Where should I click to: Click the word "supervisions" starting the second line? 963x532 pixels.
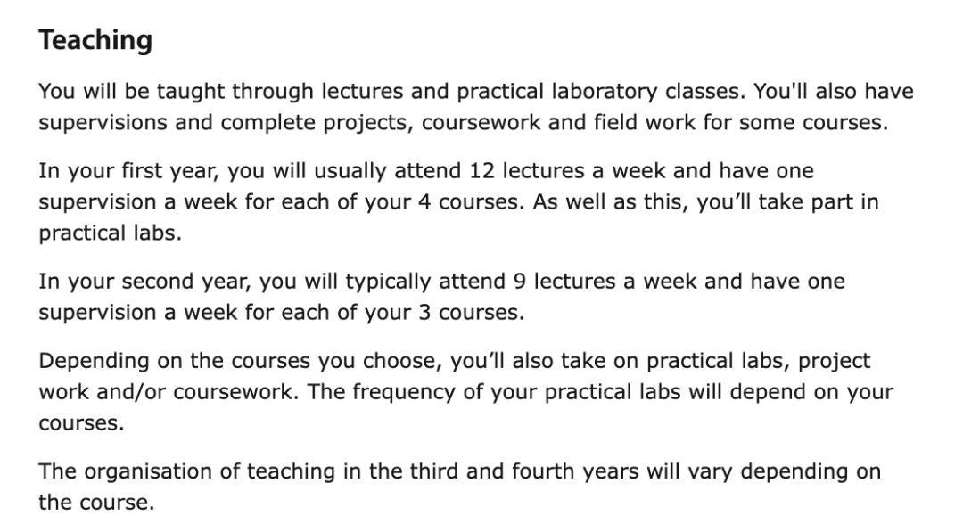(x=103, y=123)
